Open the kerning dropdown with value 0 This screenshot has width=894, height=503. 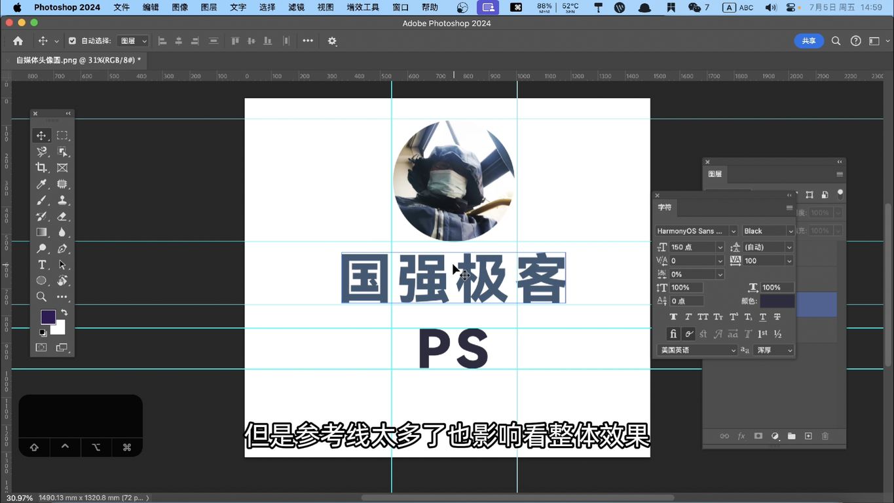pos(696,261)
